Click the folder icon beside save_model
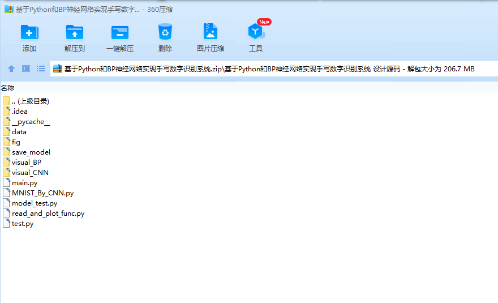Screen dimensions: 498x303 (6, 152)
